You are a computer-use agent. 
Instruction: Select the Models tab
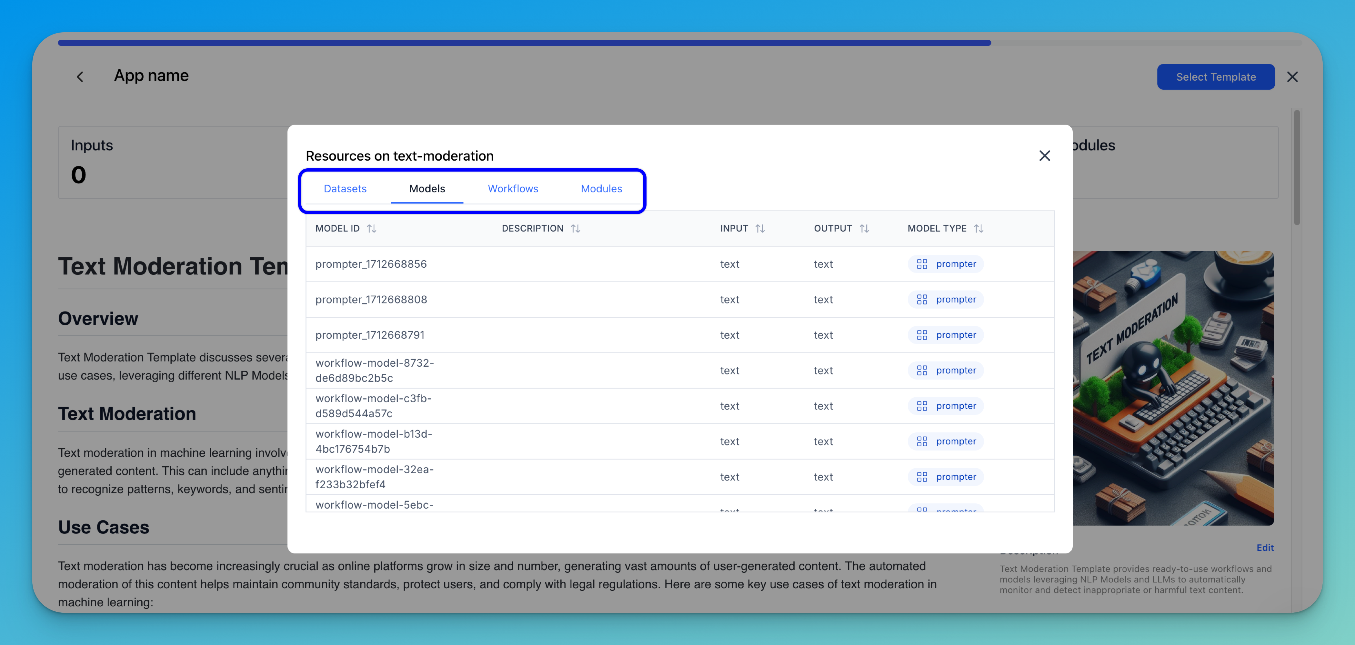point(427,189)
